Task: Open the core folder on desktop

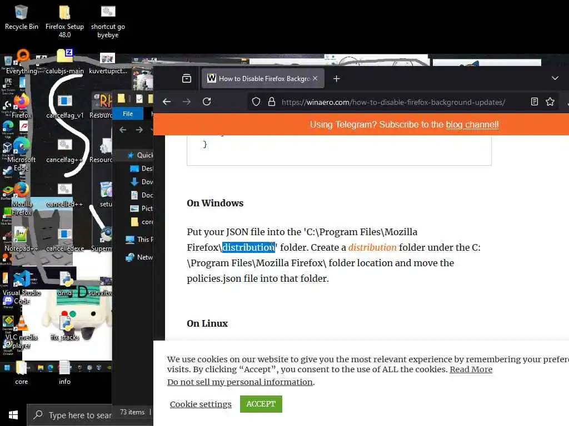Action: (22, 372)
